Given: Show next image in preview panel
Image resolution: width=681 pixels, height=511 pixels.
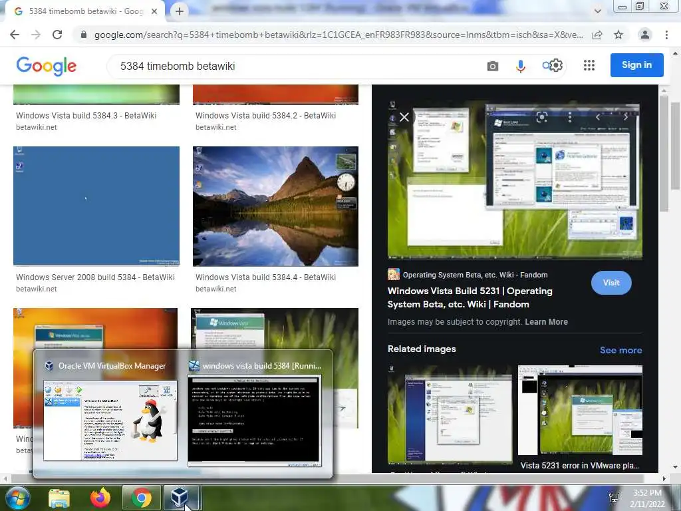Looking at the screenshot, I should click(626, 117).
